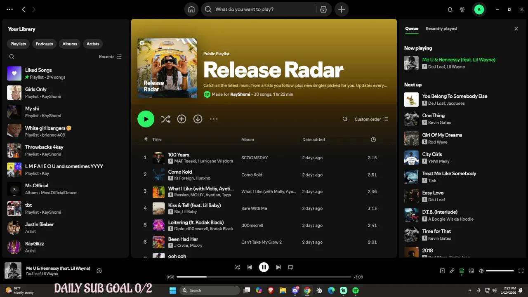Play the Release Radar playlist

[x=146, y=119]
